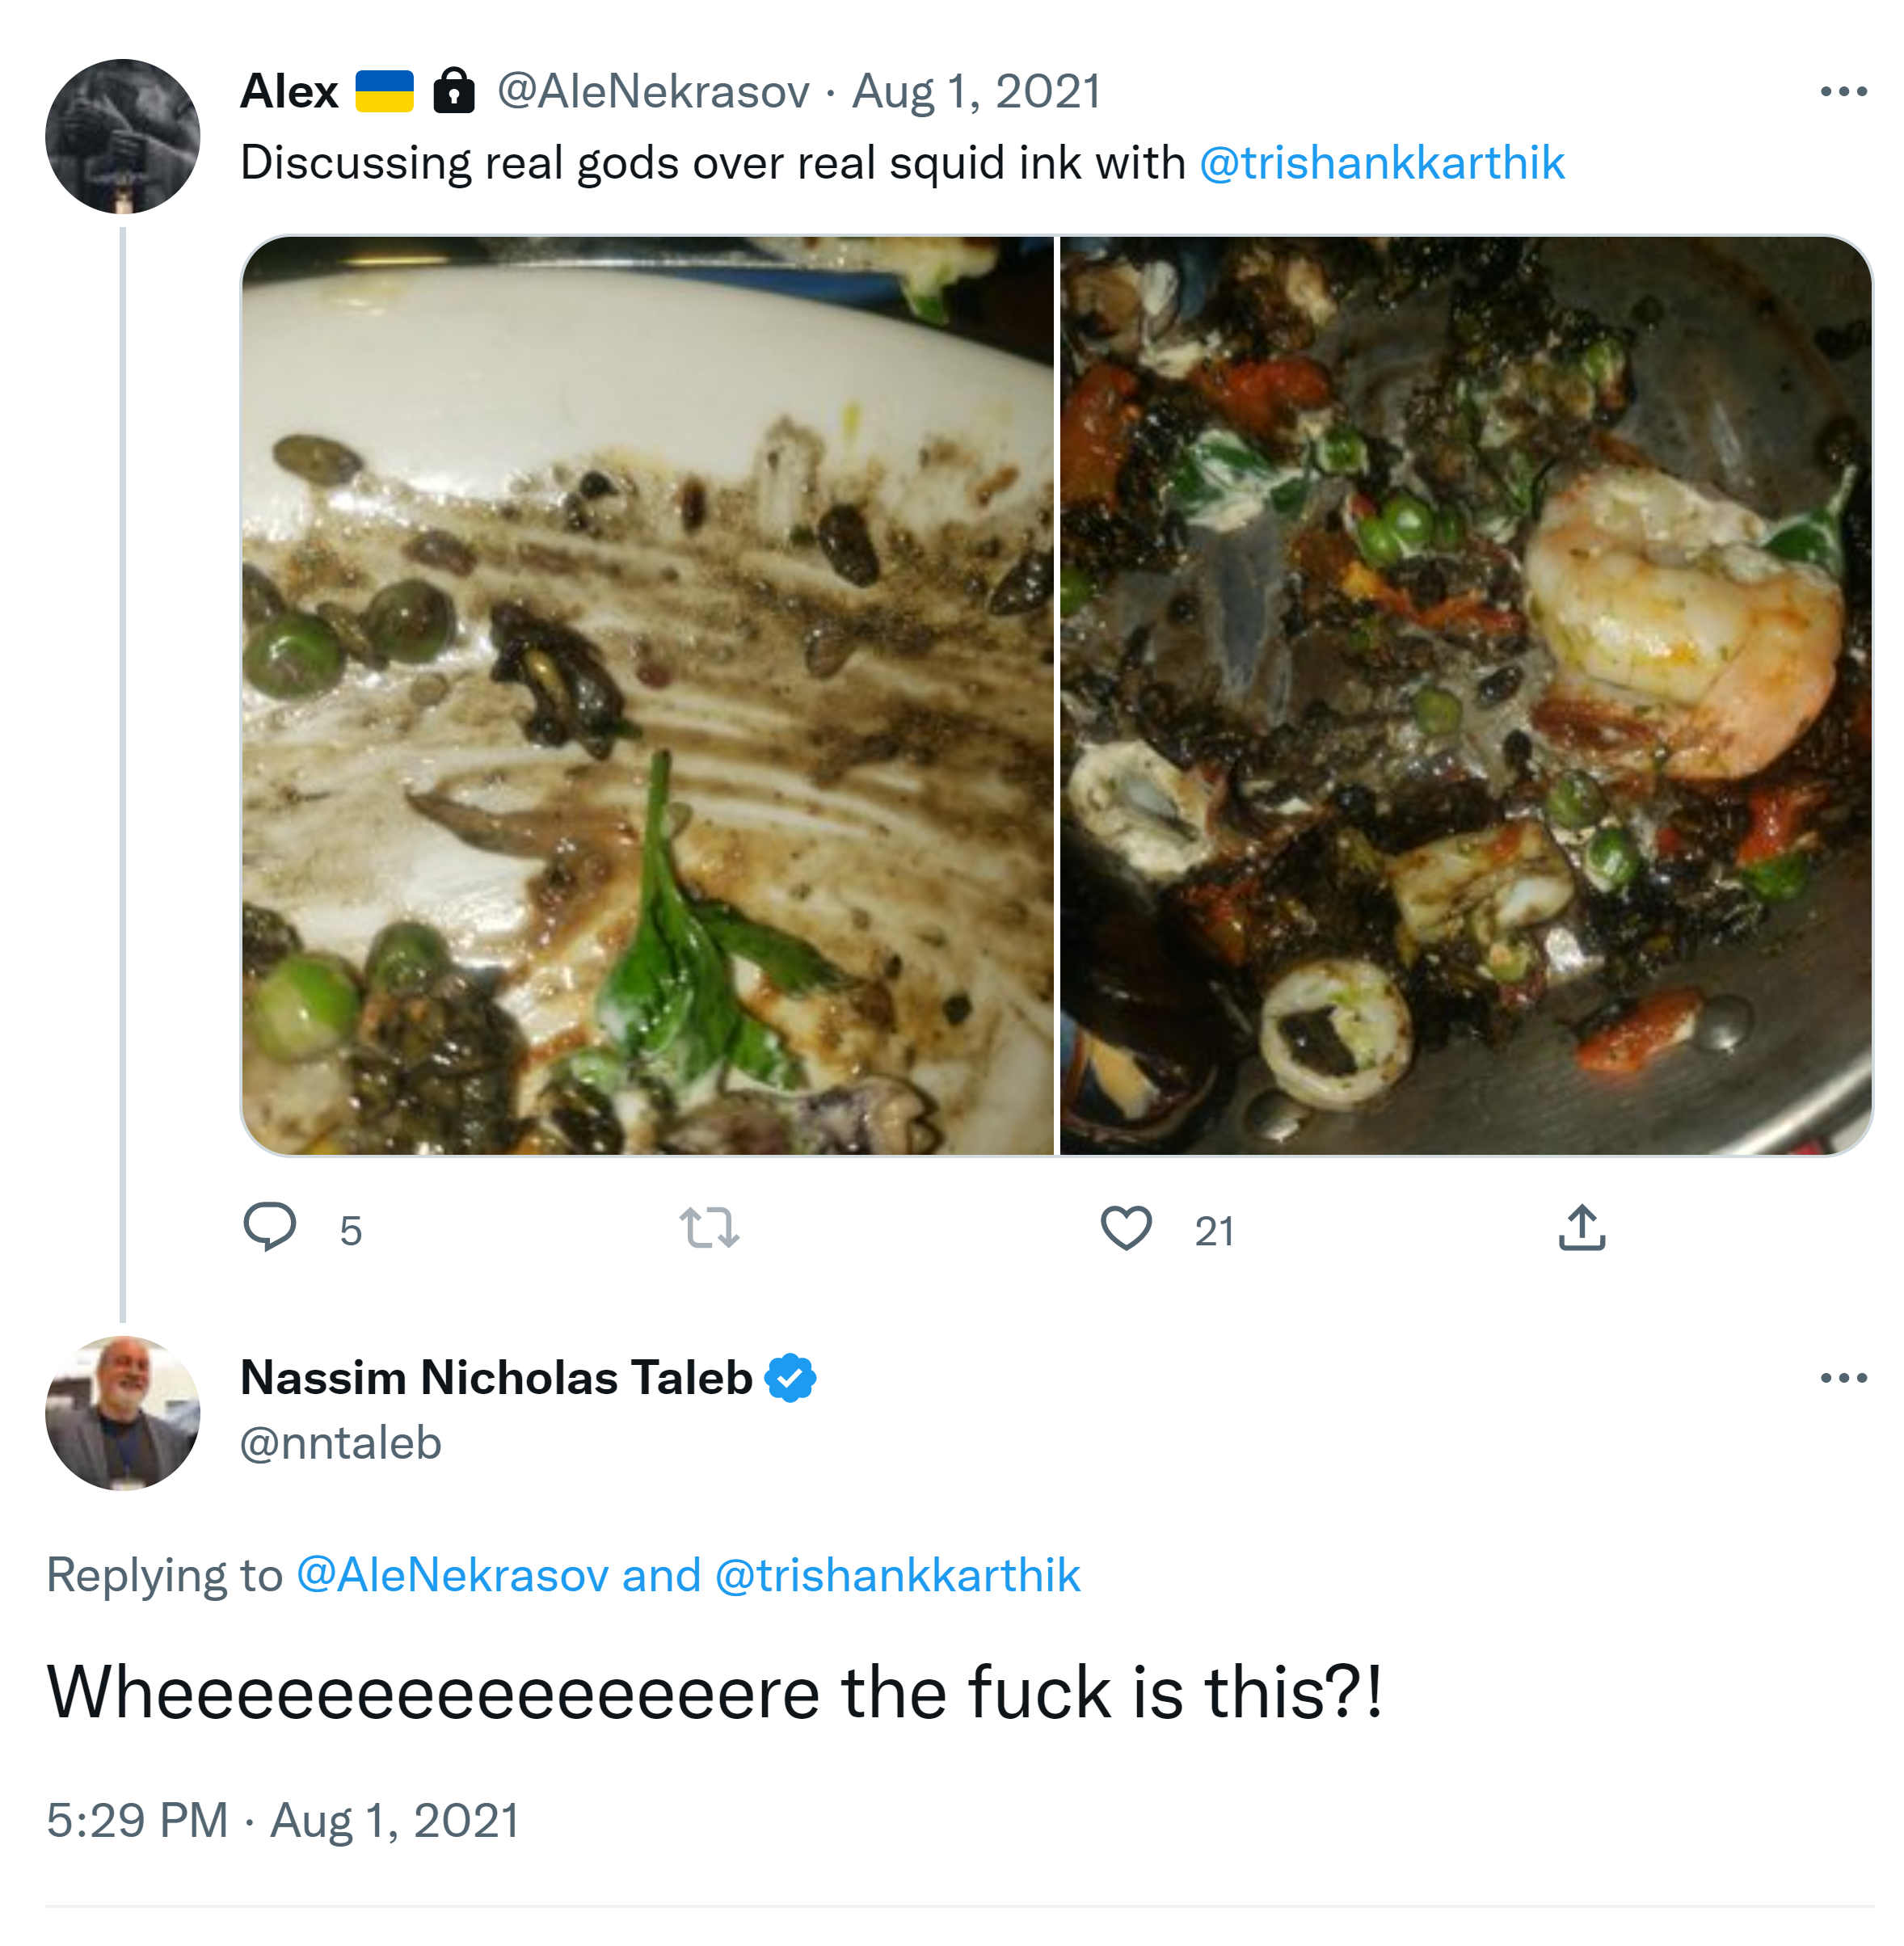
Task: Open more options on Alex's tweet
Action: [1843, 91]
